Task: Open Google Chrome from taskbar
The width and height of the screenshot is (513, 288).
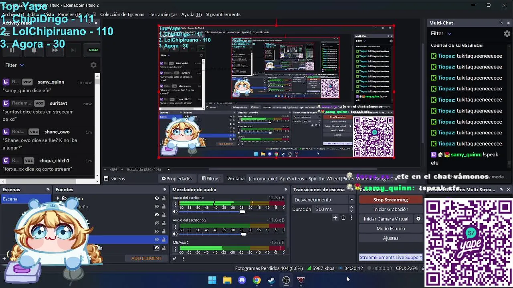Action: point(256,280)
